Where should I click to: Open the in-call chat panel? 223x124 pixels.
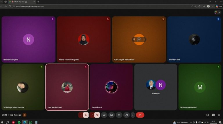(213, 115)
